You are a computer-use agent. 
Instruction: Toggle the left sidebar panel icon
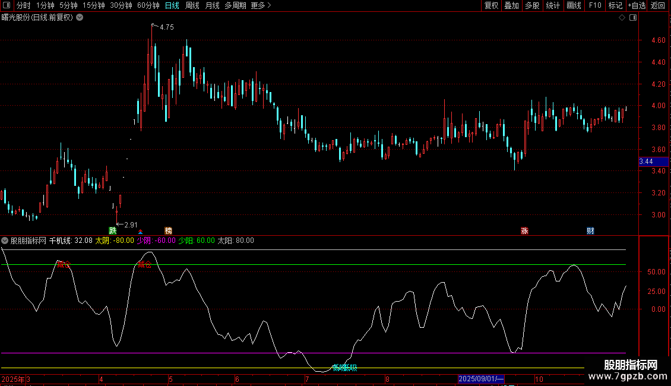(7, 6)
